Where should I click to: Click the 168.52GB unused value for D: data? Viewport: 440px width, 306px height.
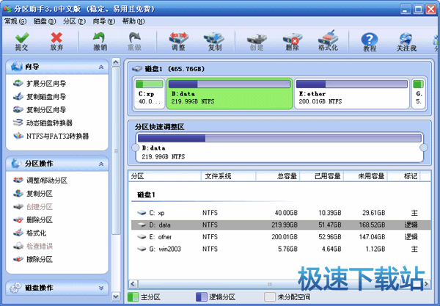(372, 225)
